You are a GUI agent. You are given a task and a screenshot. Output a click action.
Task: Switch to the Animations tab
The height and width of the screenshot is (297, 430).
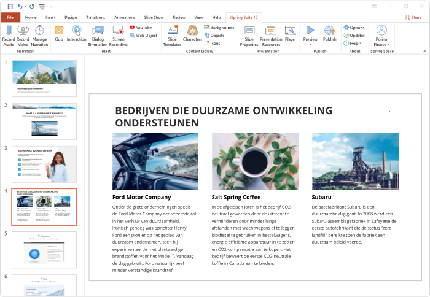125,17
